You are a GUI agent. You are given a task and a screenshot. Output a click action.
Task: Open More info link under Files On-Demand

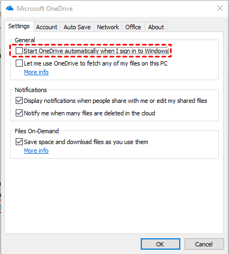tap(36, 151)
